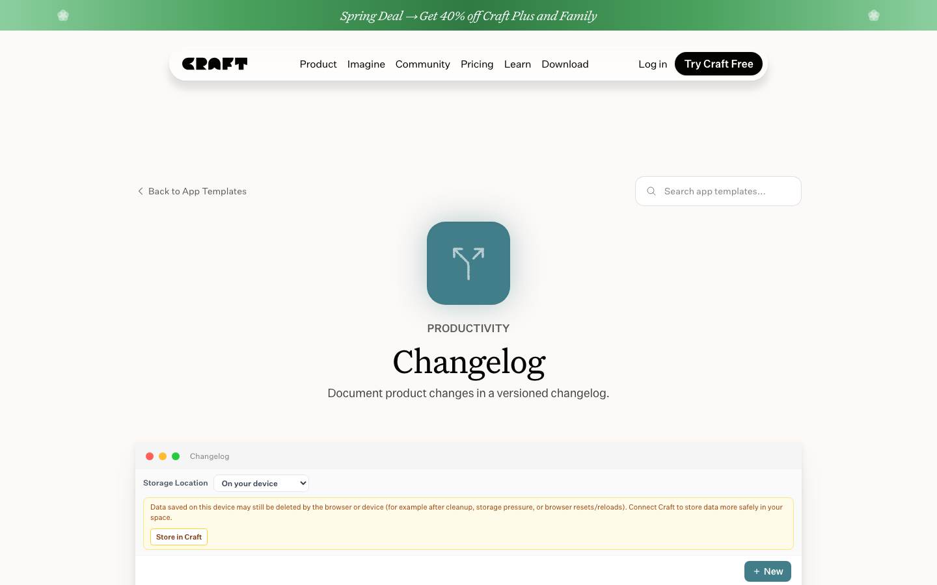Click the data-saved warning message text
Image resolution: width=937 pixels, height=585 pixels.
(467, 512)
